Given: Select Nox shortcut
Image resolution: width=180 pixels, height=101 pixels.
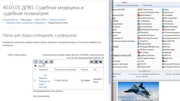Looking at the screenshot, I should tap(165, 61).
